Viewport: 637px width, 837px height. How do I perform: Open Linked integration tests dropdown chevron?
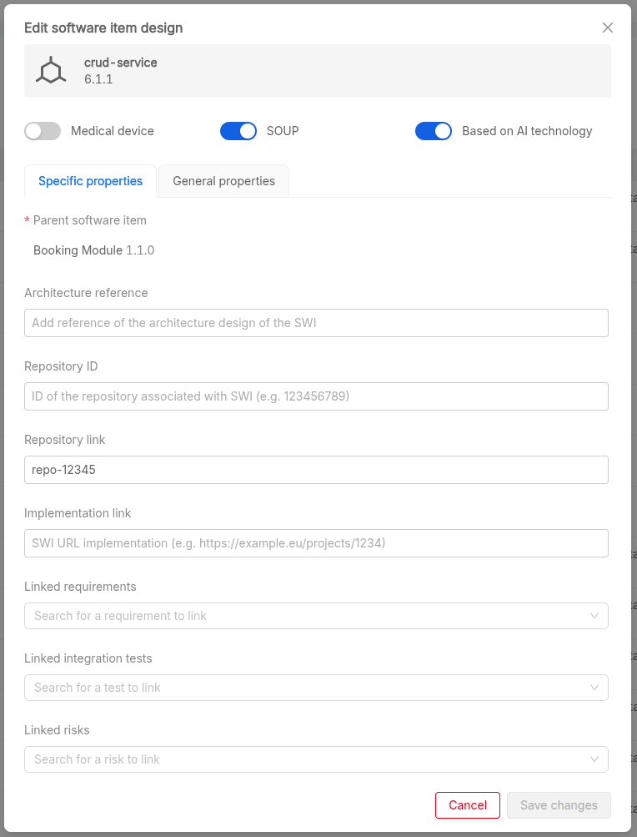(594, 688)
